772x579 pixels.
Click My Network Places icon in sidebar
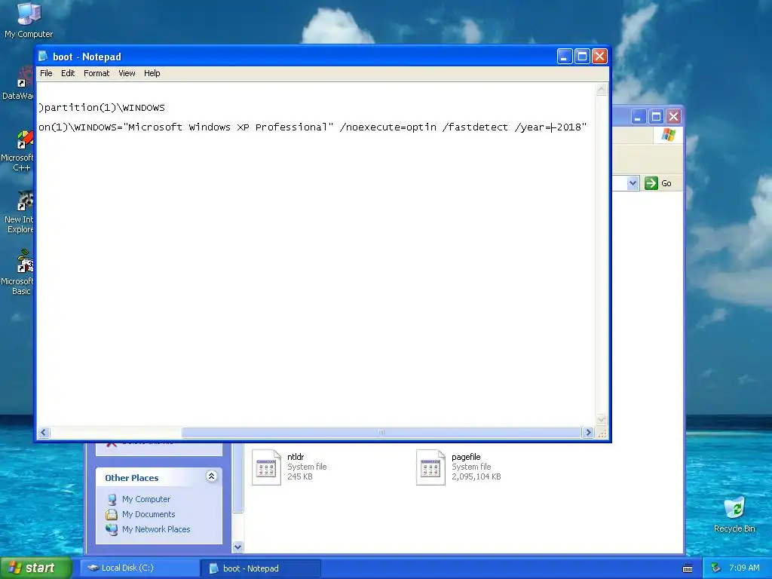112,529
